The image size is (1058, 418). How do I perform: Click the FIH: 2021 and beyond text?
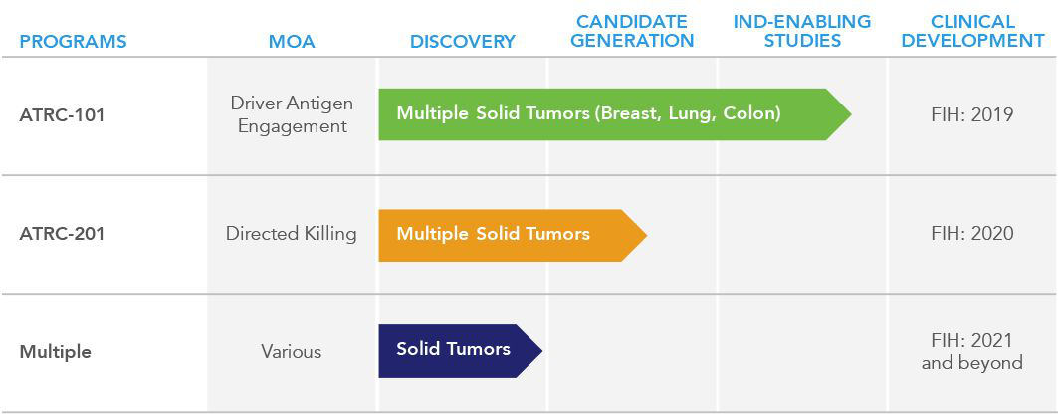tap(972, 351)
